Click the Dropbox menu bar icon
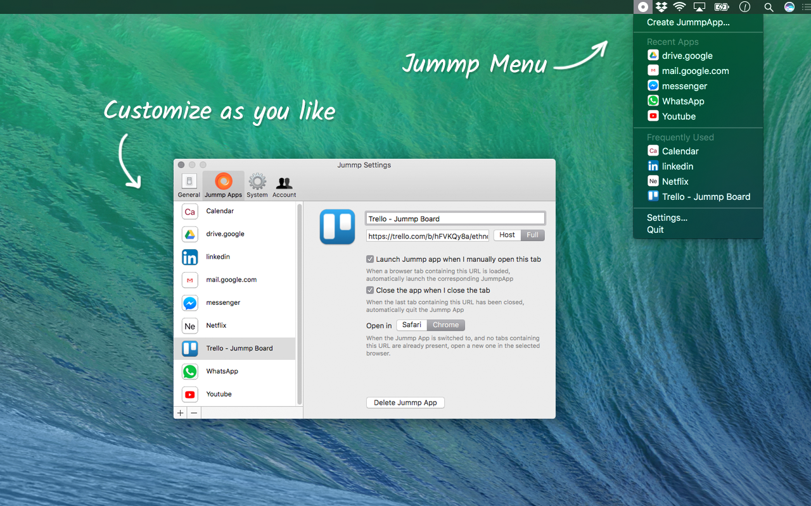 (x=661, y=7)
